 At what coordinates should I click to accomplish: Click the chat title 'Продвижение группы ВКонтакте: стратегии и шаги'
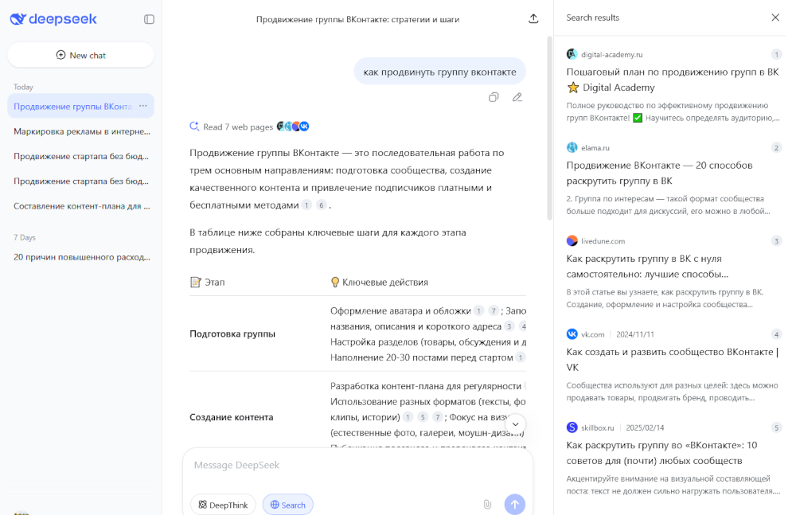point(357,19)
